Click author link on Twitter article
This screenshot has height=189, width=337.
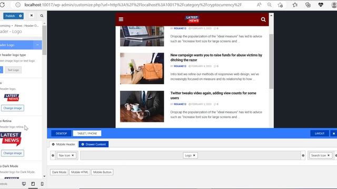pos(180,104)
